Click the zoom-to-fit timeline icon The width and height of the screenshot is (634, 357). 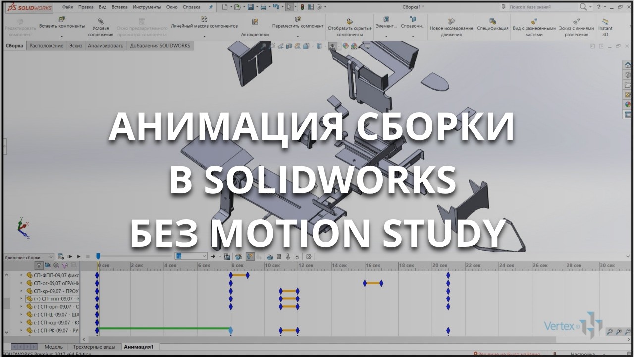click(610, 332)
